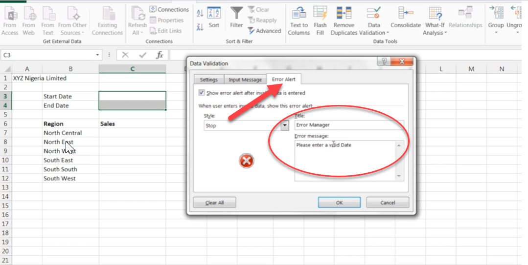Viewport: 528px width, 265px height.
Task: Click the Clear All button
Action: pyautogui.click(x=214, y=203)
